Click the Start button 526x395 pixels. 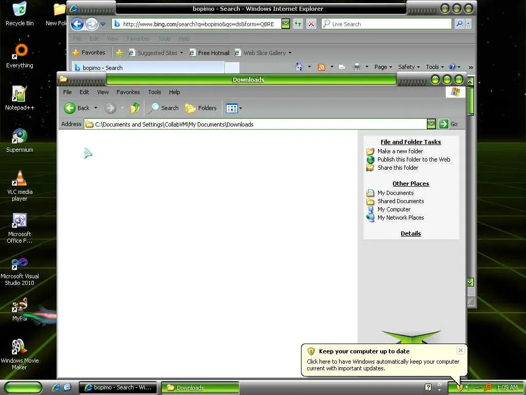pyautogui.click(x=23, y=388)
